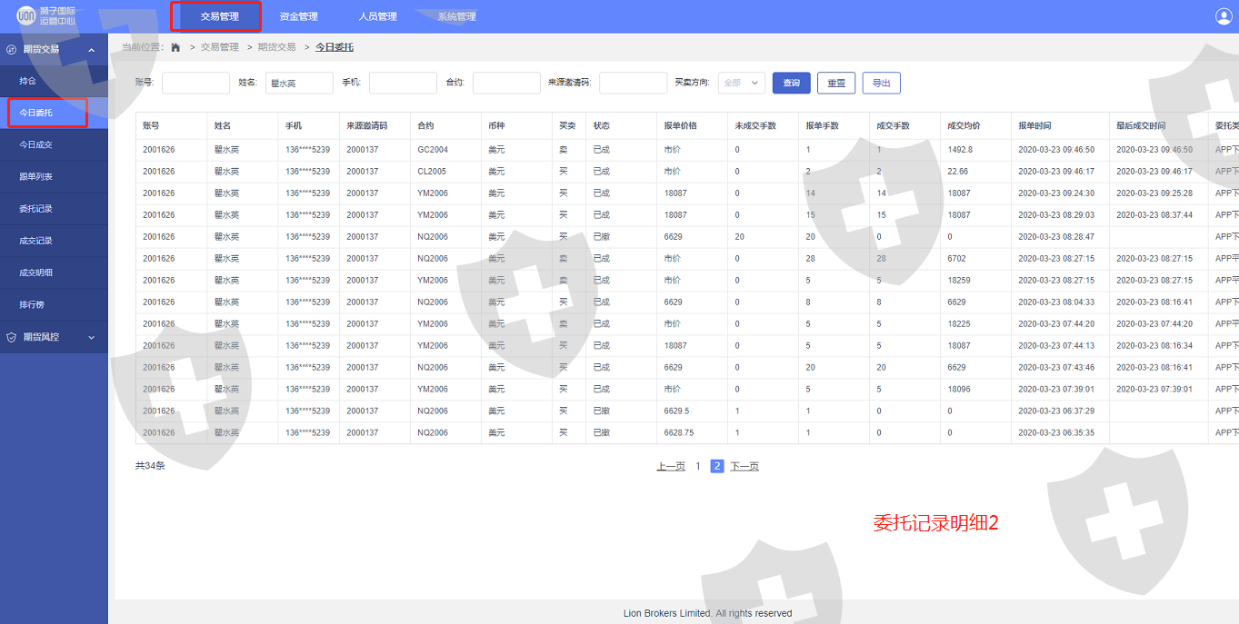This screenshot has height=624, width=1239.
Task: Click the 重置 reset button
Action: pos(835,83)
